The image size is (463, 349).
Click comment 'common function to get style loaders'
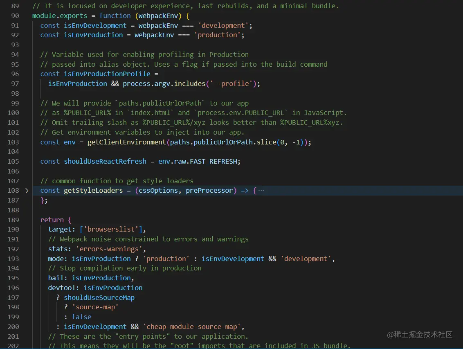(117, 181)
